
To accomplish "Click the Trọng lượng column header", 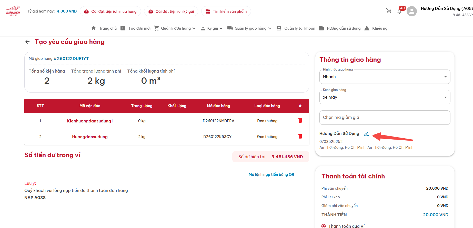I will (142, 106).
